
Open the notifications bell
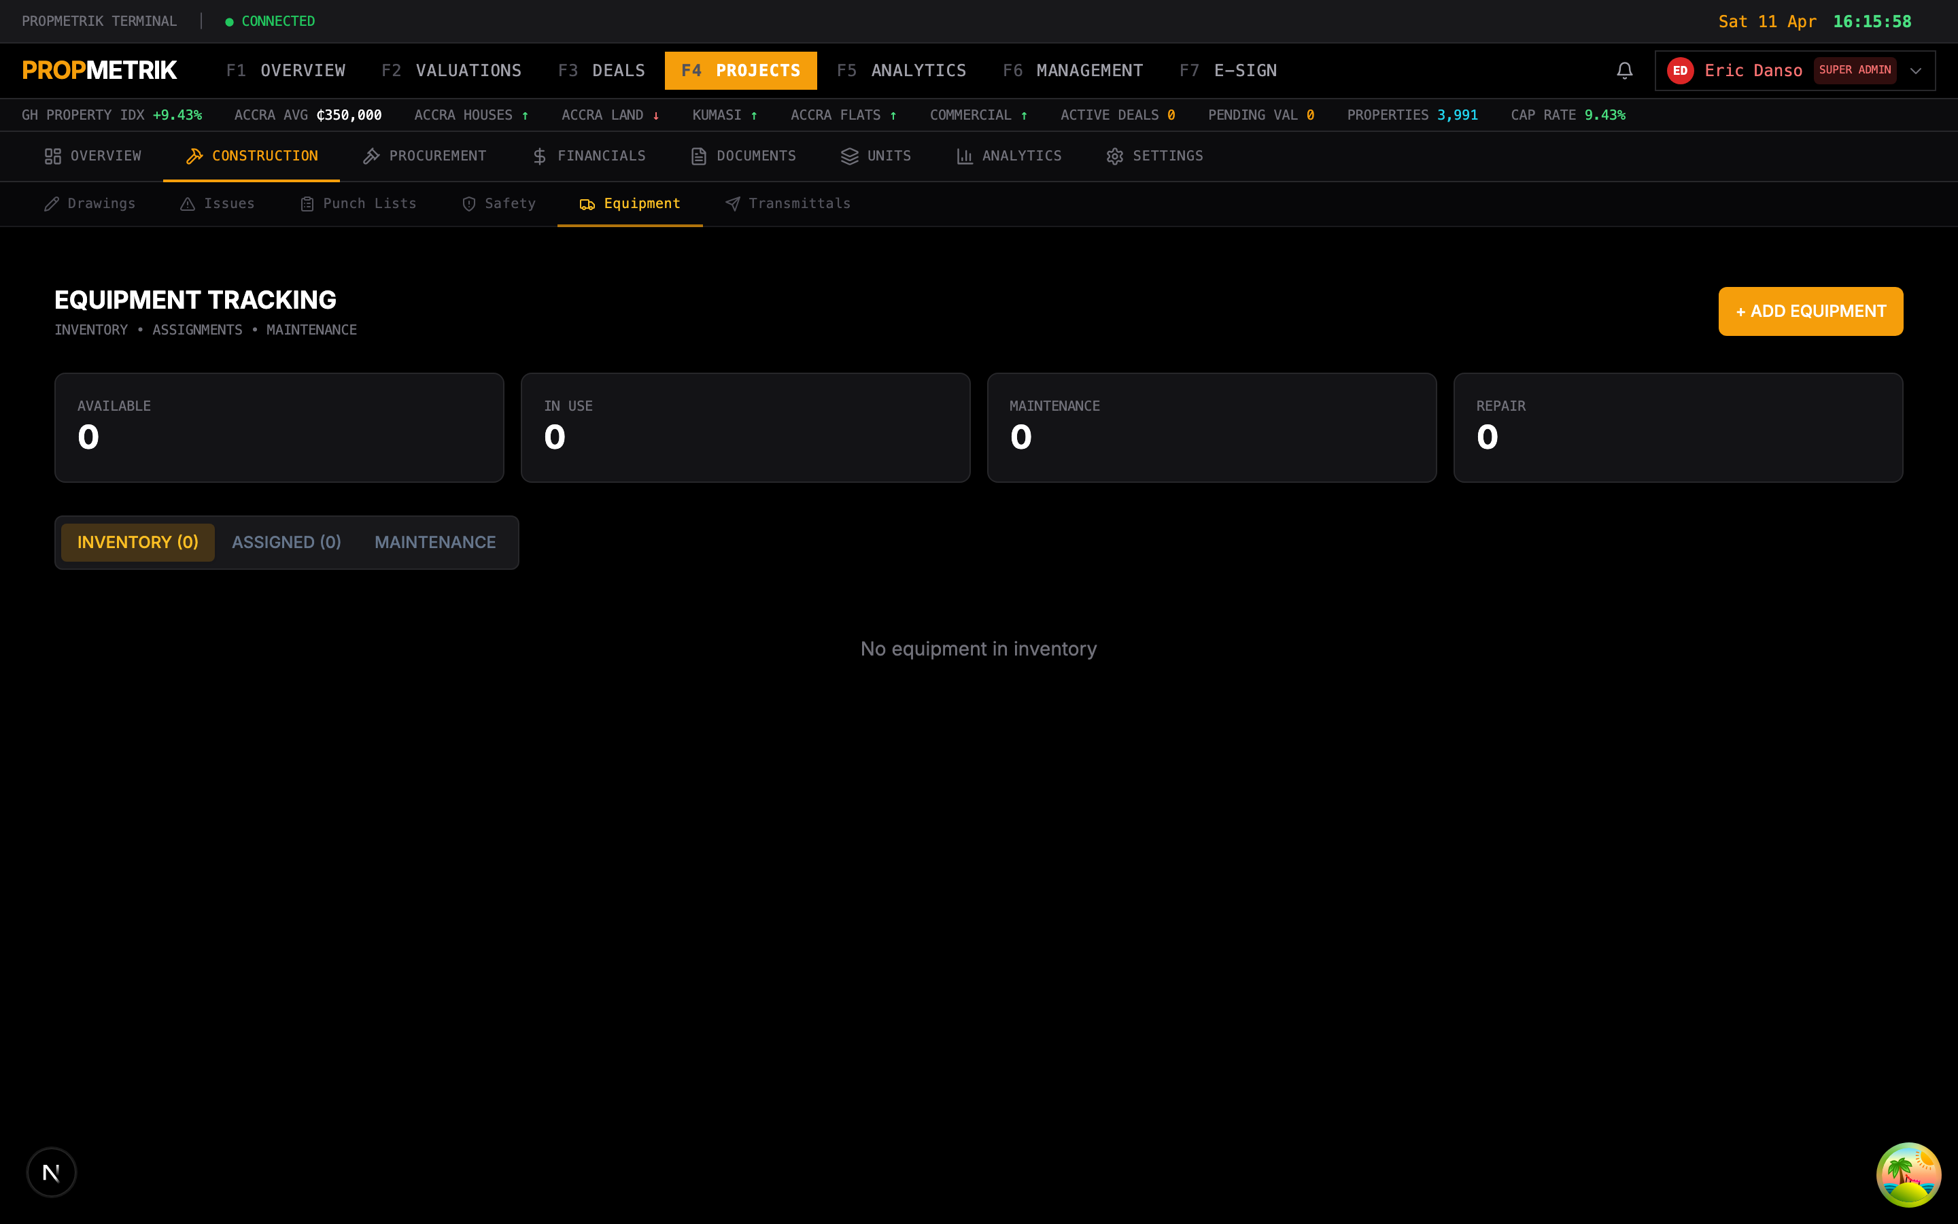(1624, 71)
